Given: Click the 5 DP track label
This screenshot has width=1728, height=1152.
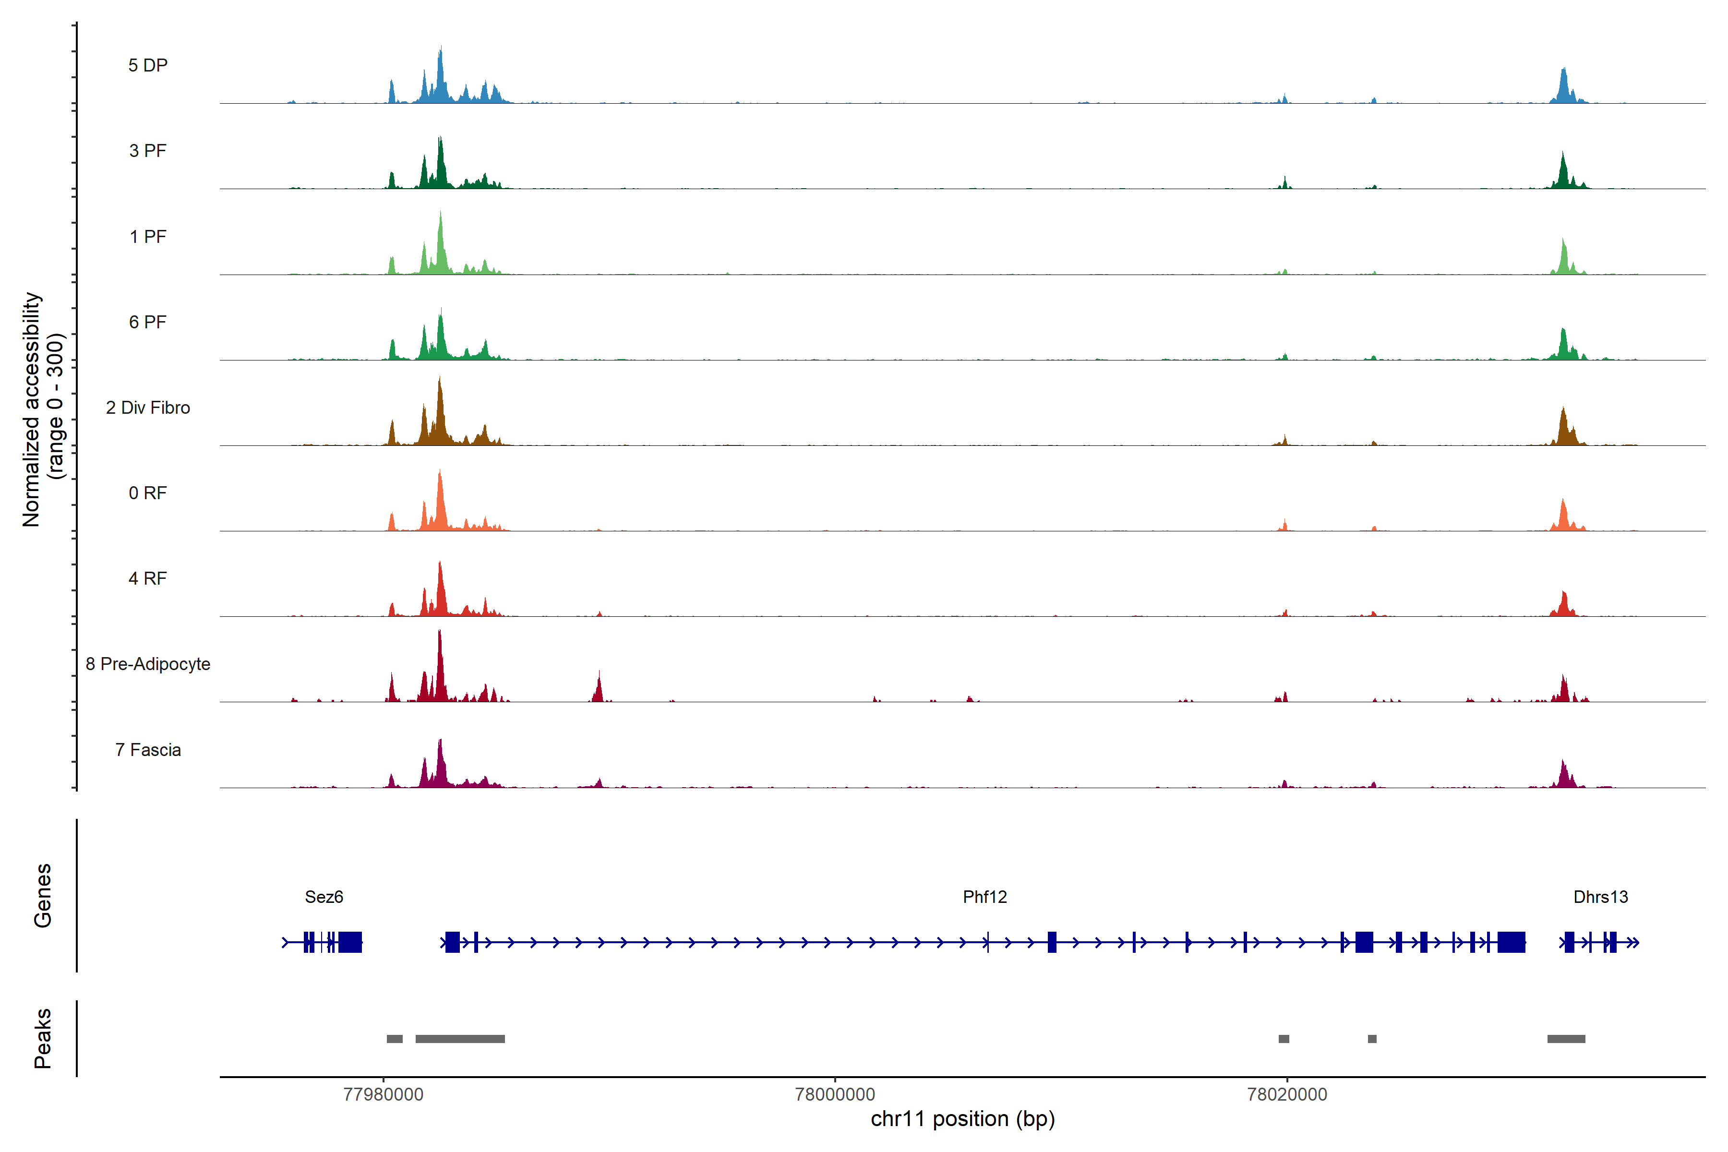Looking at the screenshot, I should tap(148, 65).
